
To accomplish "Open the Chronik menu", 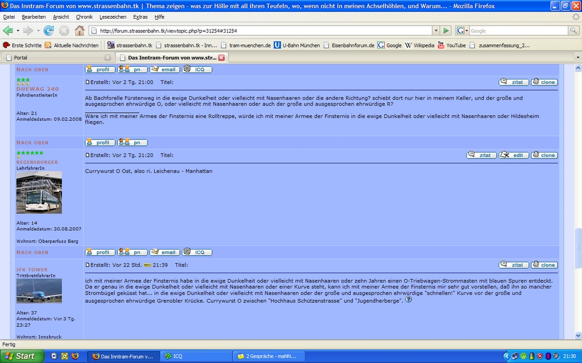I will pyautogui.click(x=84, y=17).
